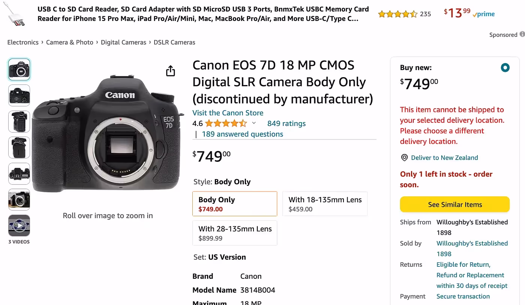Choose the With 28-135mm Lens style
This screenshot has width=525, height=305.
[x=235, y=233]
